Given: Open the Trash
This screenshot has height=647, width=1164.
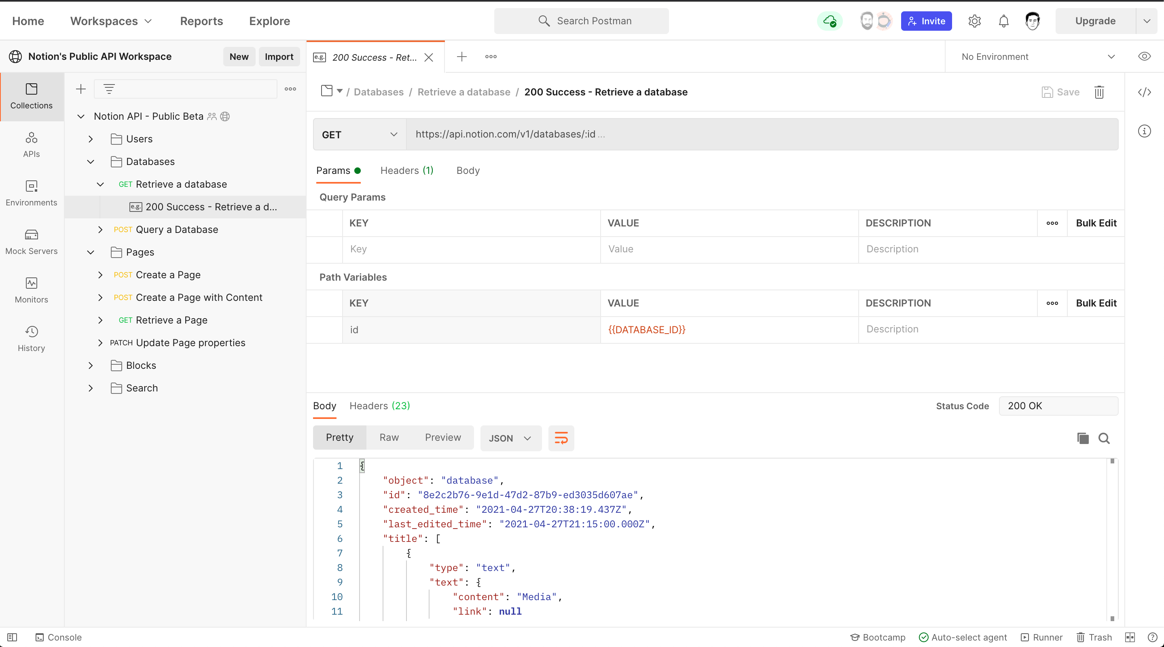Looking at the screenshot, I should click(1094, 637).
